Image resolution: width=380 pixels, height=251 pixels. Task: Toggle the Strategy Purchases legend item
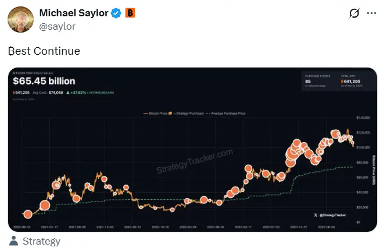[x=188, y=113]
